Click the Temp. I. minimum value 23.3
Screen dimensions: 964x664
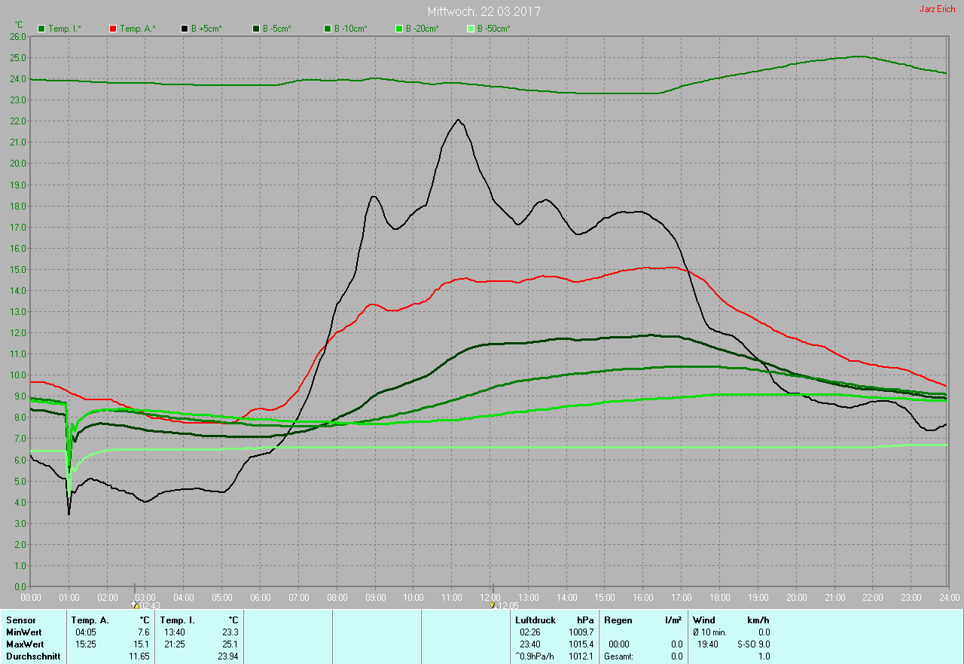[x=229, y=632]
